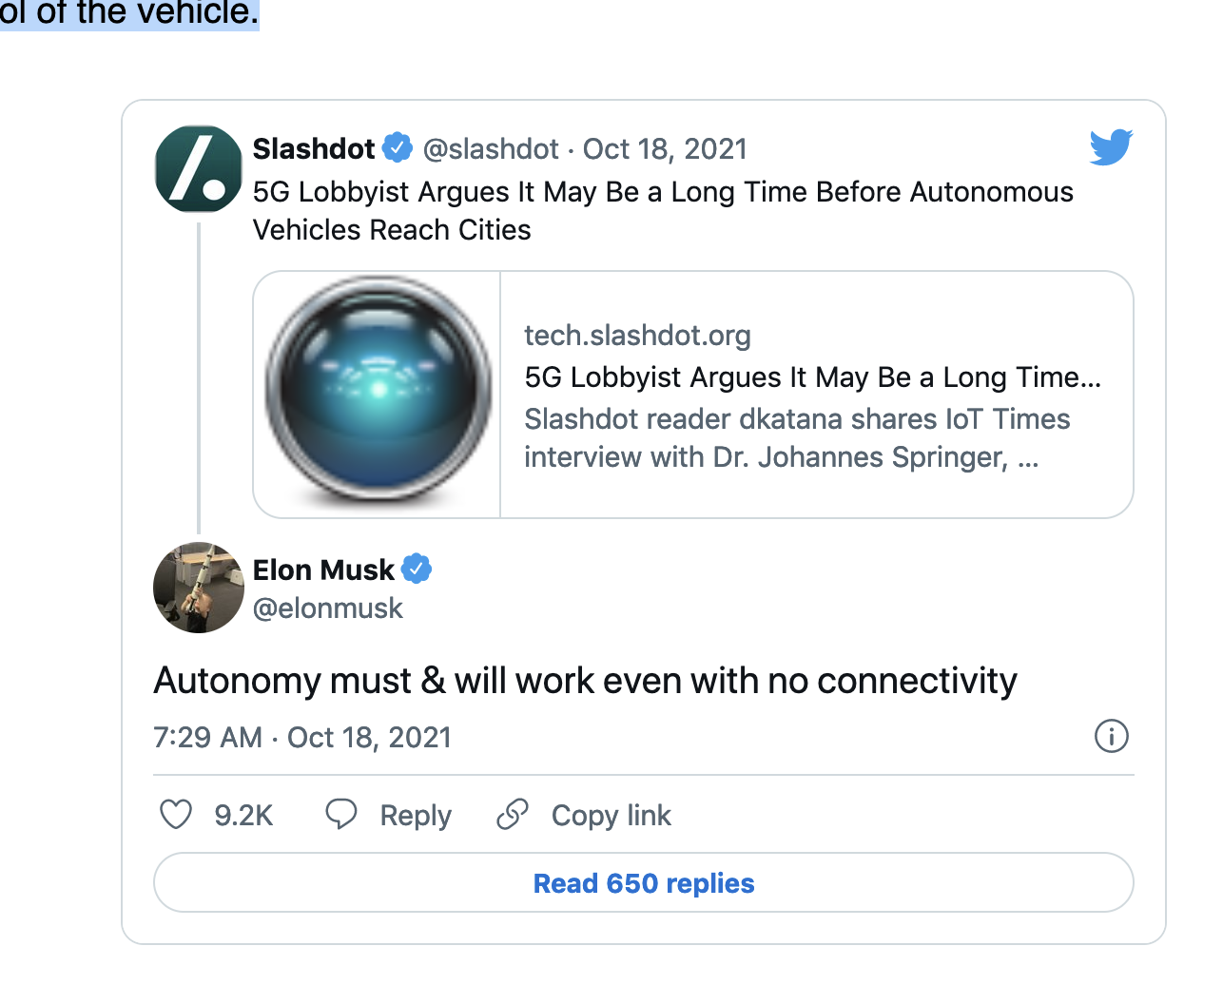Open the Oct 18, 2021 Slashdot date
The width and height of the screenshot is (1223, 1004).
[665, 149]
